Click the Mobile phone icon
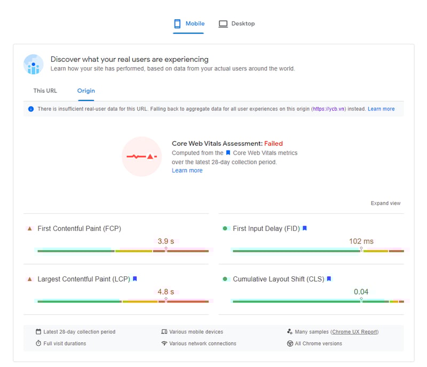This screenshot has height=367, width=427. pyautogui.click(x=178, y=24)
